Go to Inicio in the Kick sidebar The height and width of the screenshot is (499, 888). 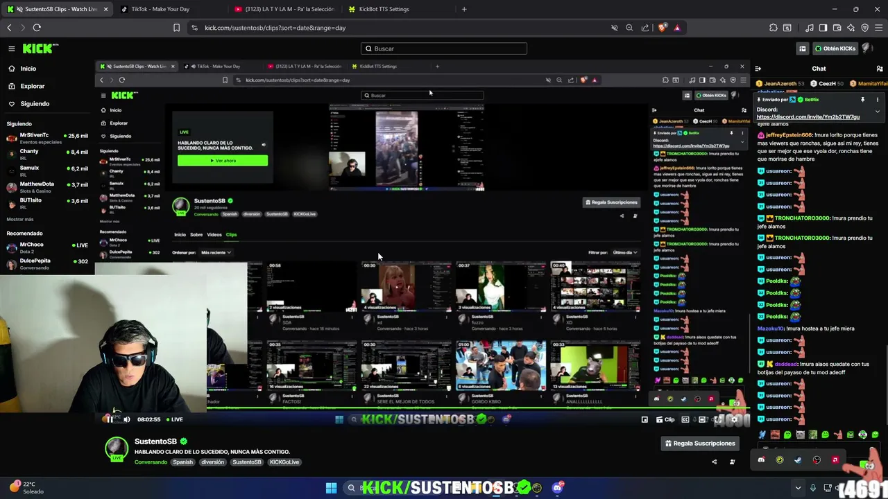22,69
